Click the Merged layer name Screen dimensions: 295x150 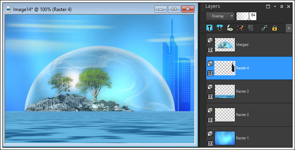[242, 45]
